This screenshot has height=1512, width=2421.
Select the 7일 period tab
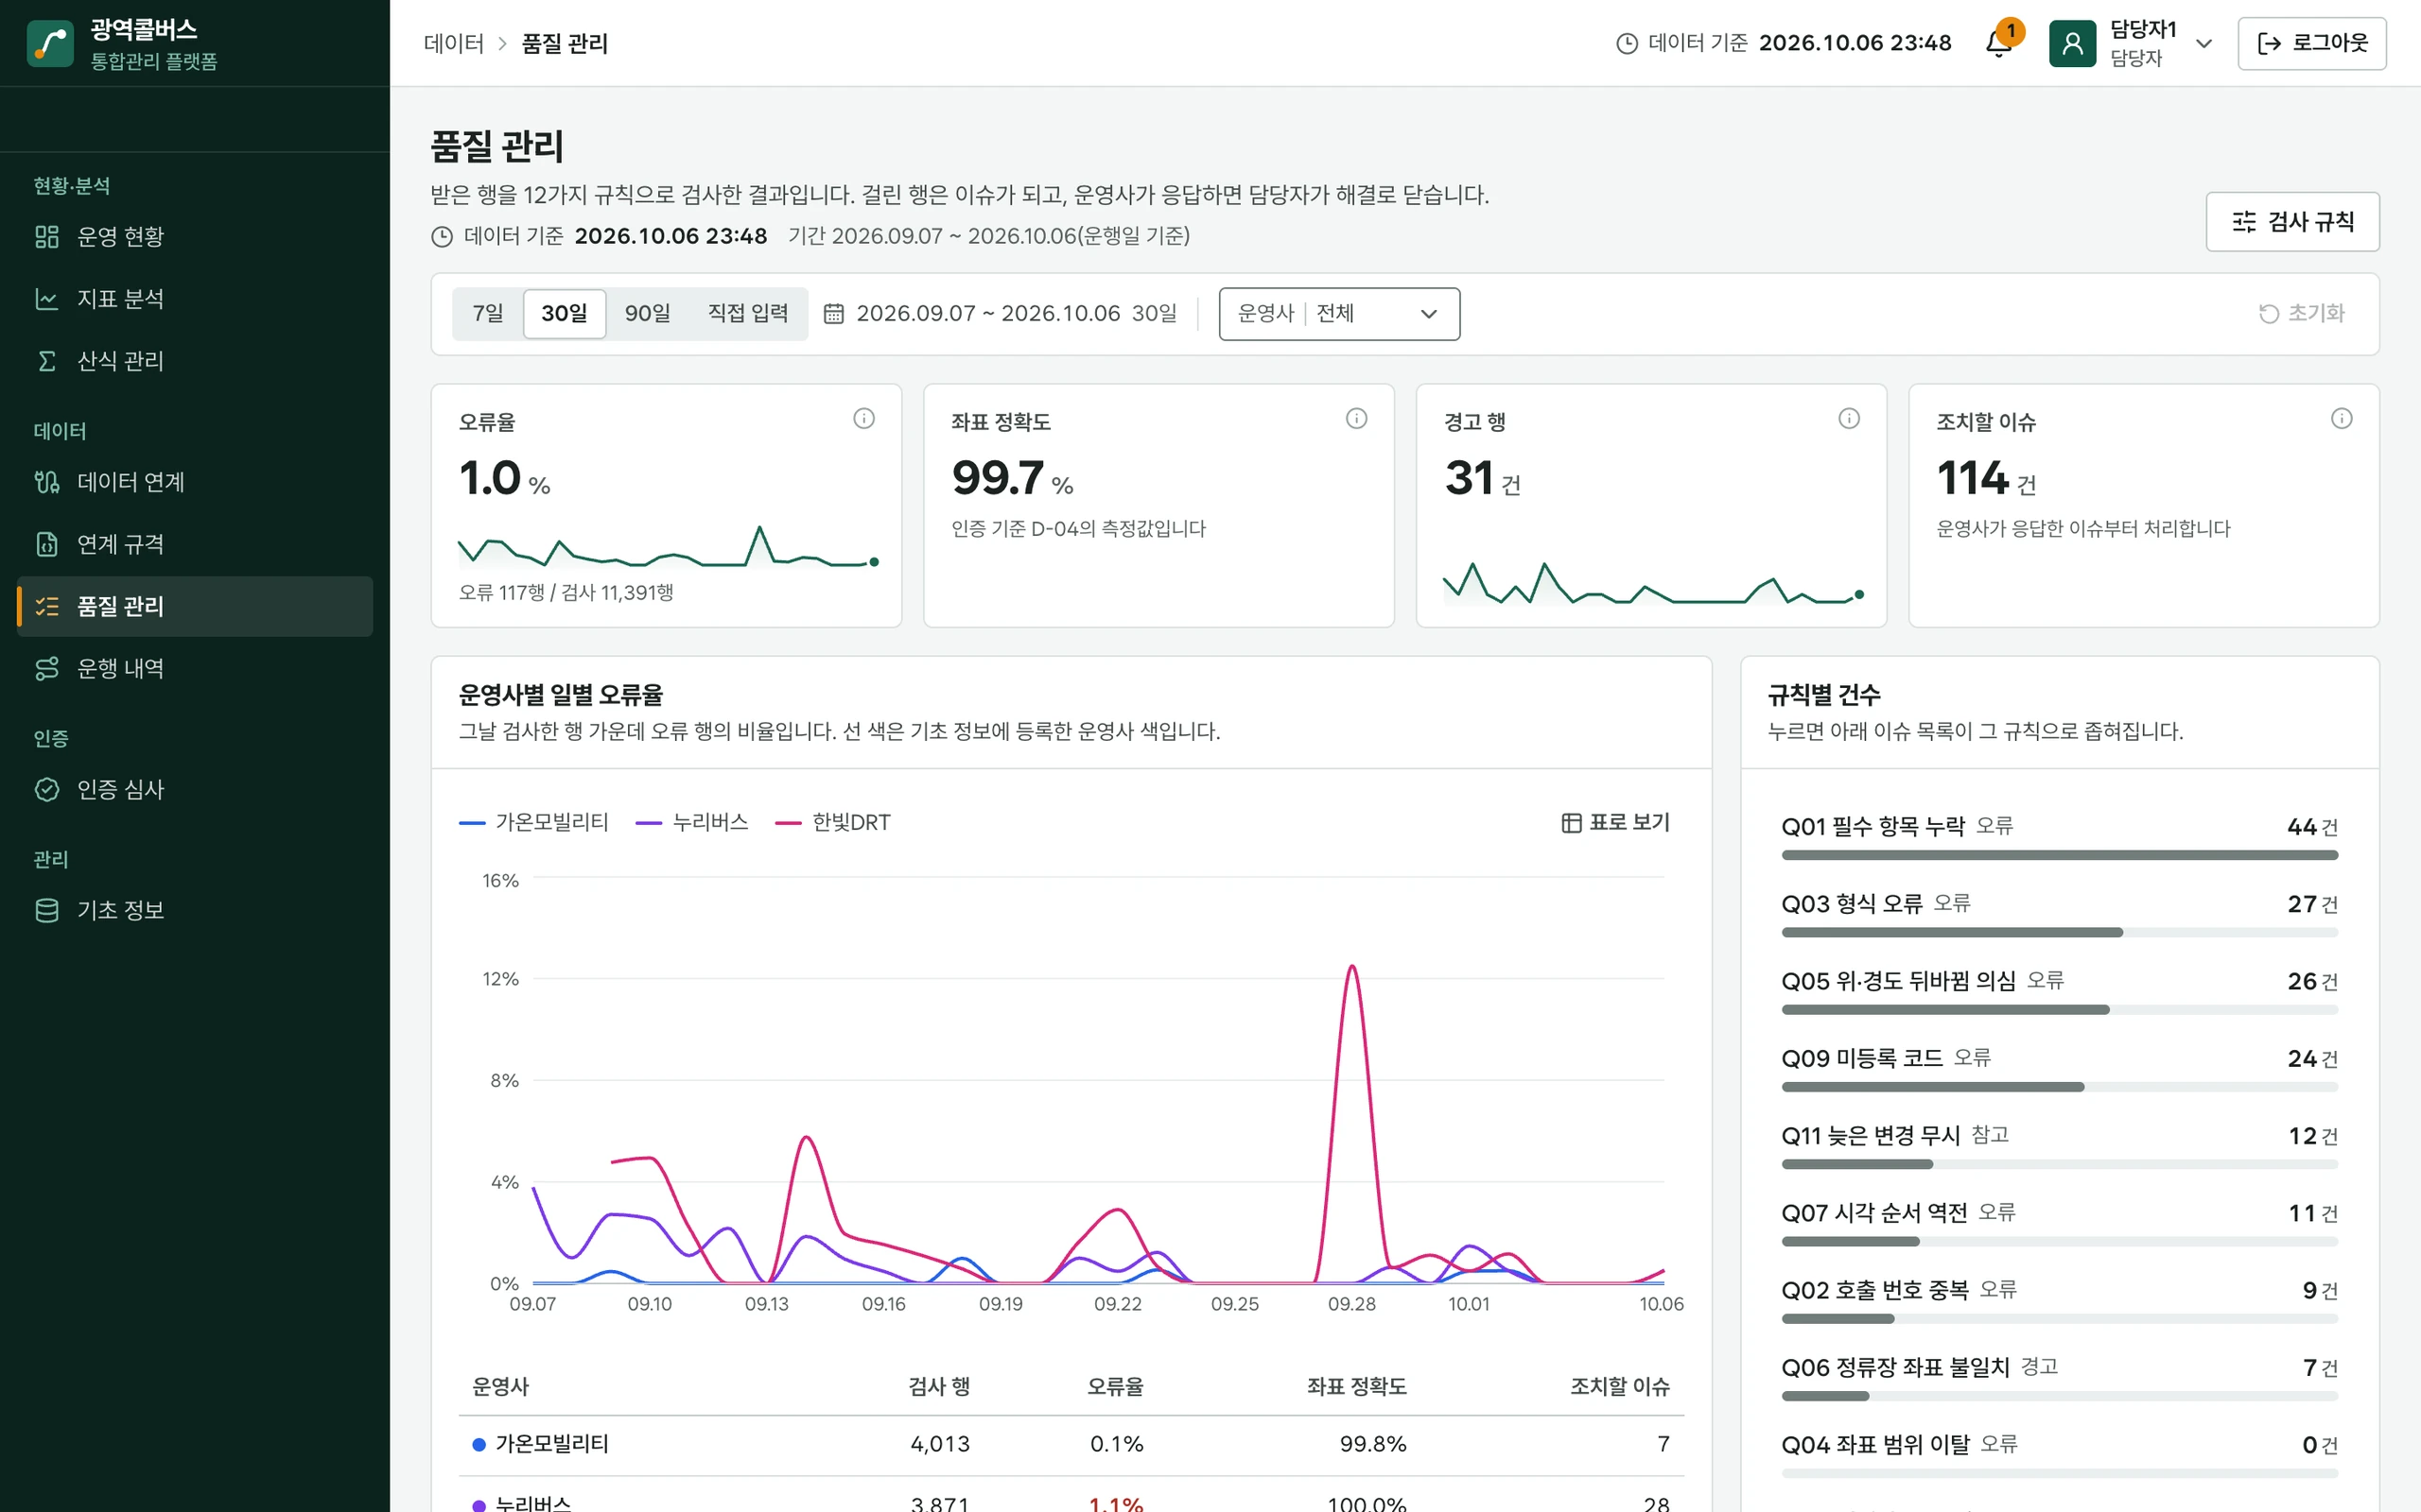[x=488, y=314]
